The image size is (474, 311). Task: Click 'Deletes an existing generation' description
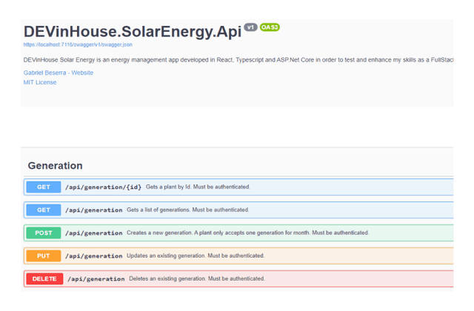[x=197, y=278]
